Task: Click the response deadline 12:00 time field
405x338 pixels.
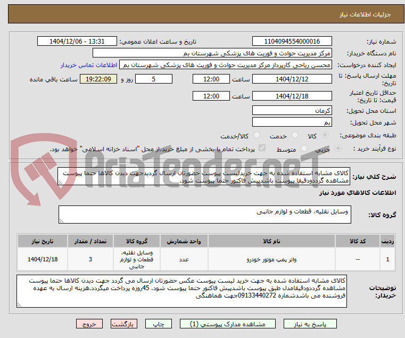Action: pos(211,79)
